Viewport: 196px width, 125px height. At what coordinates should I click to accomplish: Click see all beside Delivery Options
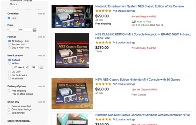(x=41, y=86)
